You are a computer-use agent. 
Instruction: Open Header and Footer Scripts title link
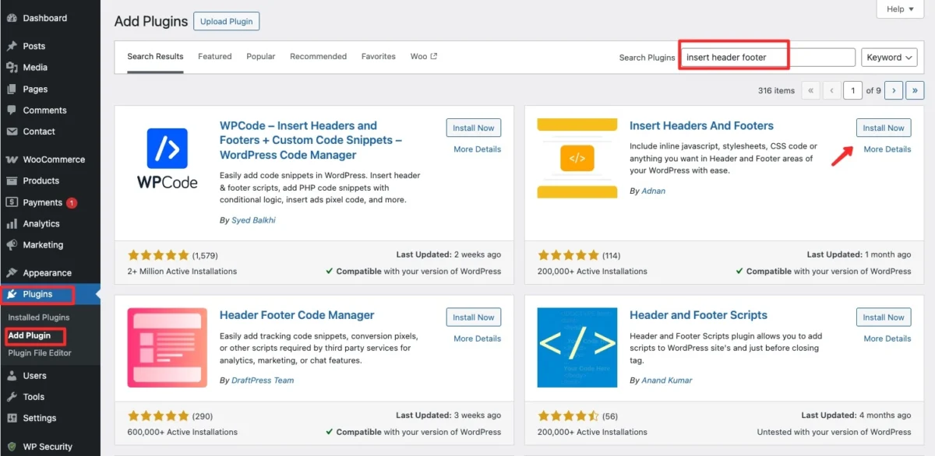698,315
